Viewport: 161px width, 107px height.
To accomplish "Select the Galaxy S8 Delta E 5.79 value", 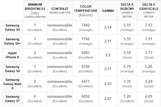I will (x=127, y=67).
